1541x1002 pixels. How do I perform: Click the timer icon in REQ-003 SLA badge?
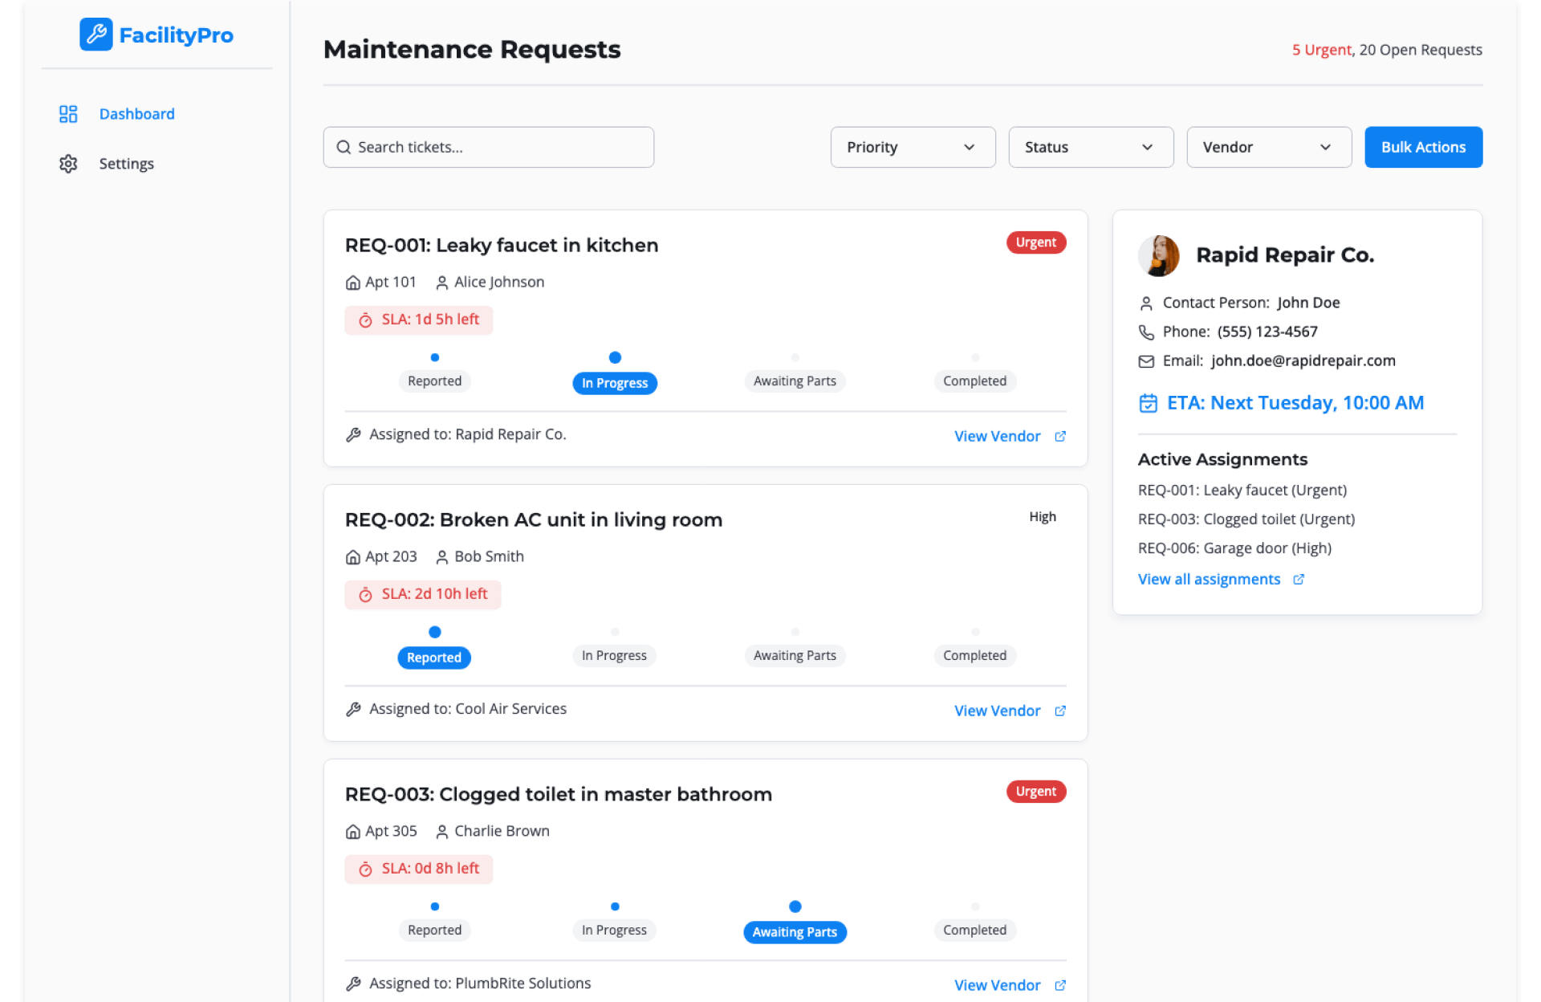tap(365, 870)
